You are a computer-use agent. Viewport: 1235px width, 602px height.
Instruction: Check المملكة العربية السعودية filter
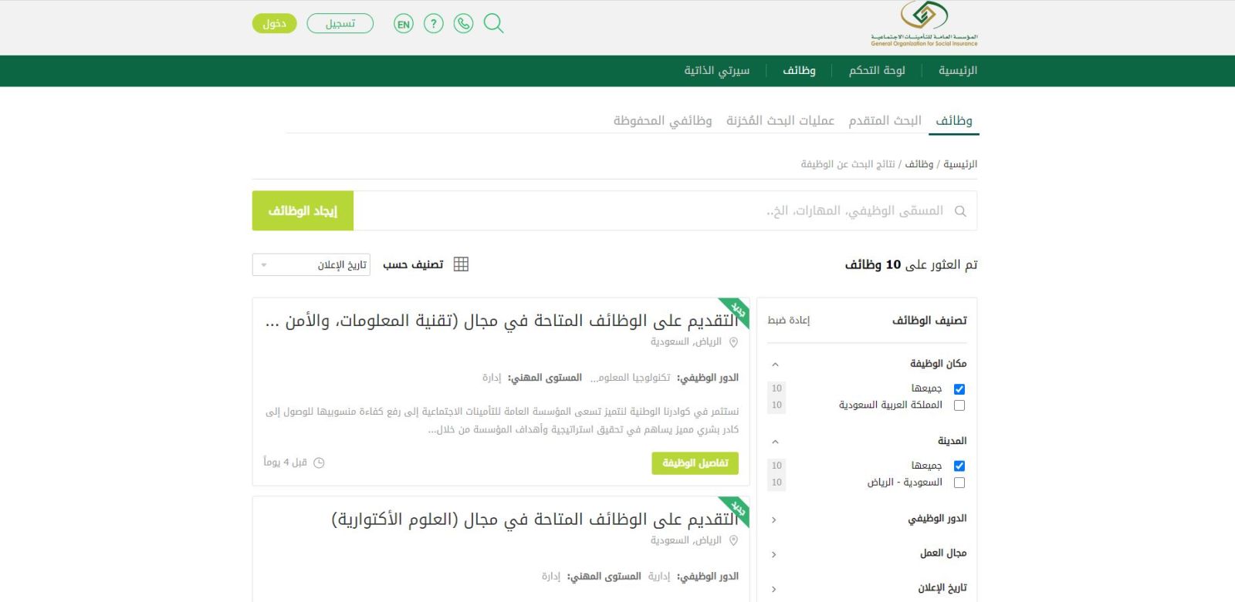(x=959, y=405)
